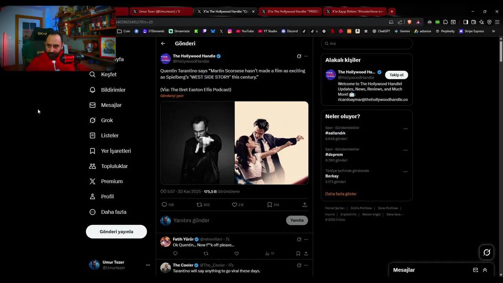Viewport: 503px width, 283px height.
Task: Click the Grok icon on the main post
Action: [x=299, y=56]
